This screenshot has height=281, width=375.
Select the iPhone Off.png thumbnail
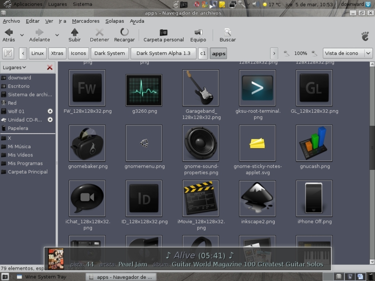pyautogui.click(x=314, y=198)
